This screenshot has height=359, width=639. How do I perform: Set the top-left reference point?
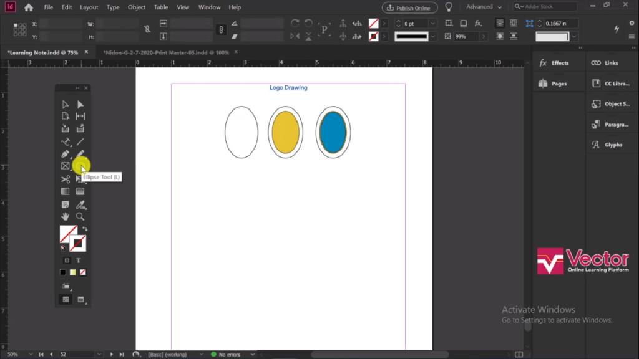pyautogui.click(x=15, y=24)
